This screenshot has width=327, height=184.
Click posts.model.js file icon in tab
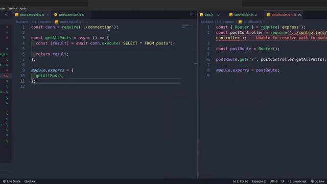tap(17, 15)
